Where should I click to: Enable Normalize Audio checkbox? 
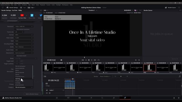coord(15,56)
